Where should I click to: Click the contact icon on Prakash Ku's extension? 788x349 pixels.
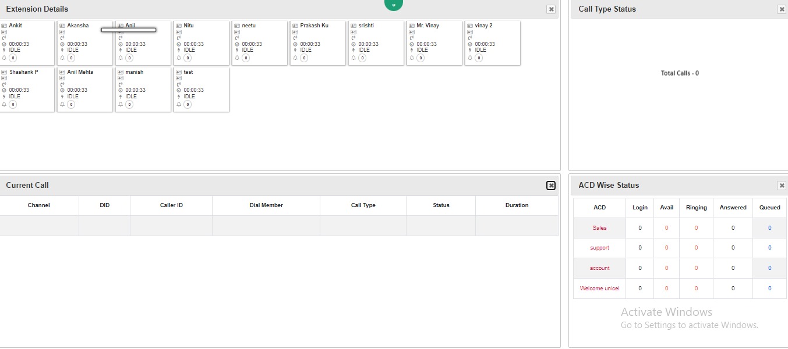pyautogui.click(x=294, y=26)
